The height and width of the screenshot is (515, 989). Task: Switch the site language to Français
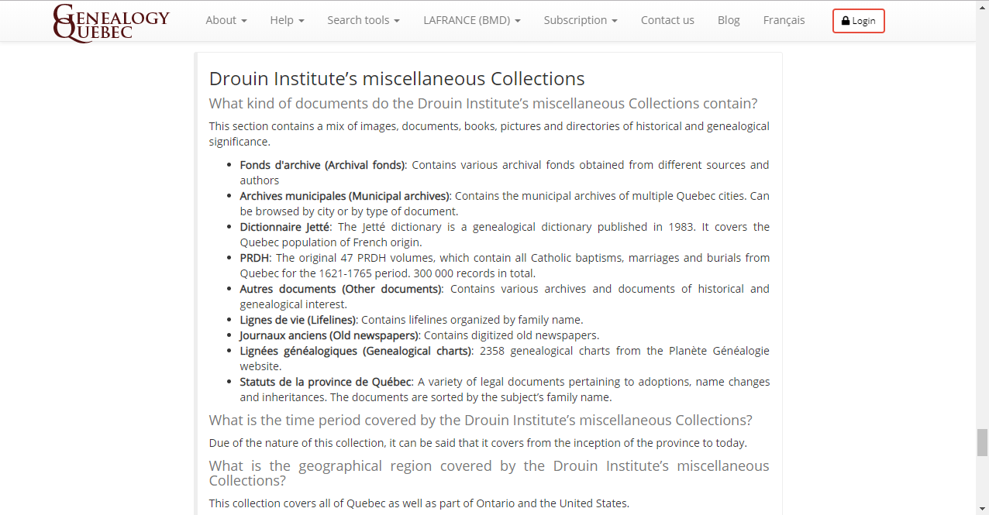click(x=784, y=20)
